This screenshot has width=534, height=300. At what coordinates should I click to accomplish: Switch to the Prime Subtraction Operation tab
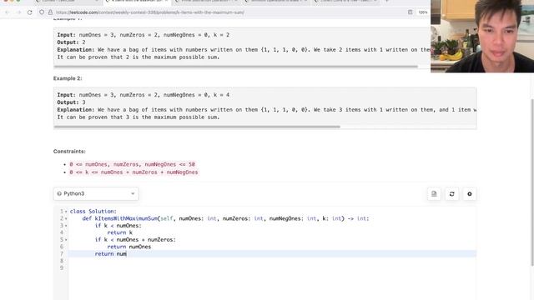tap(206, 1)
